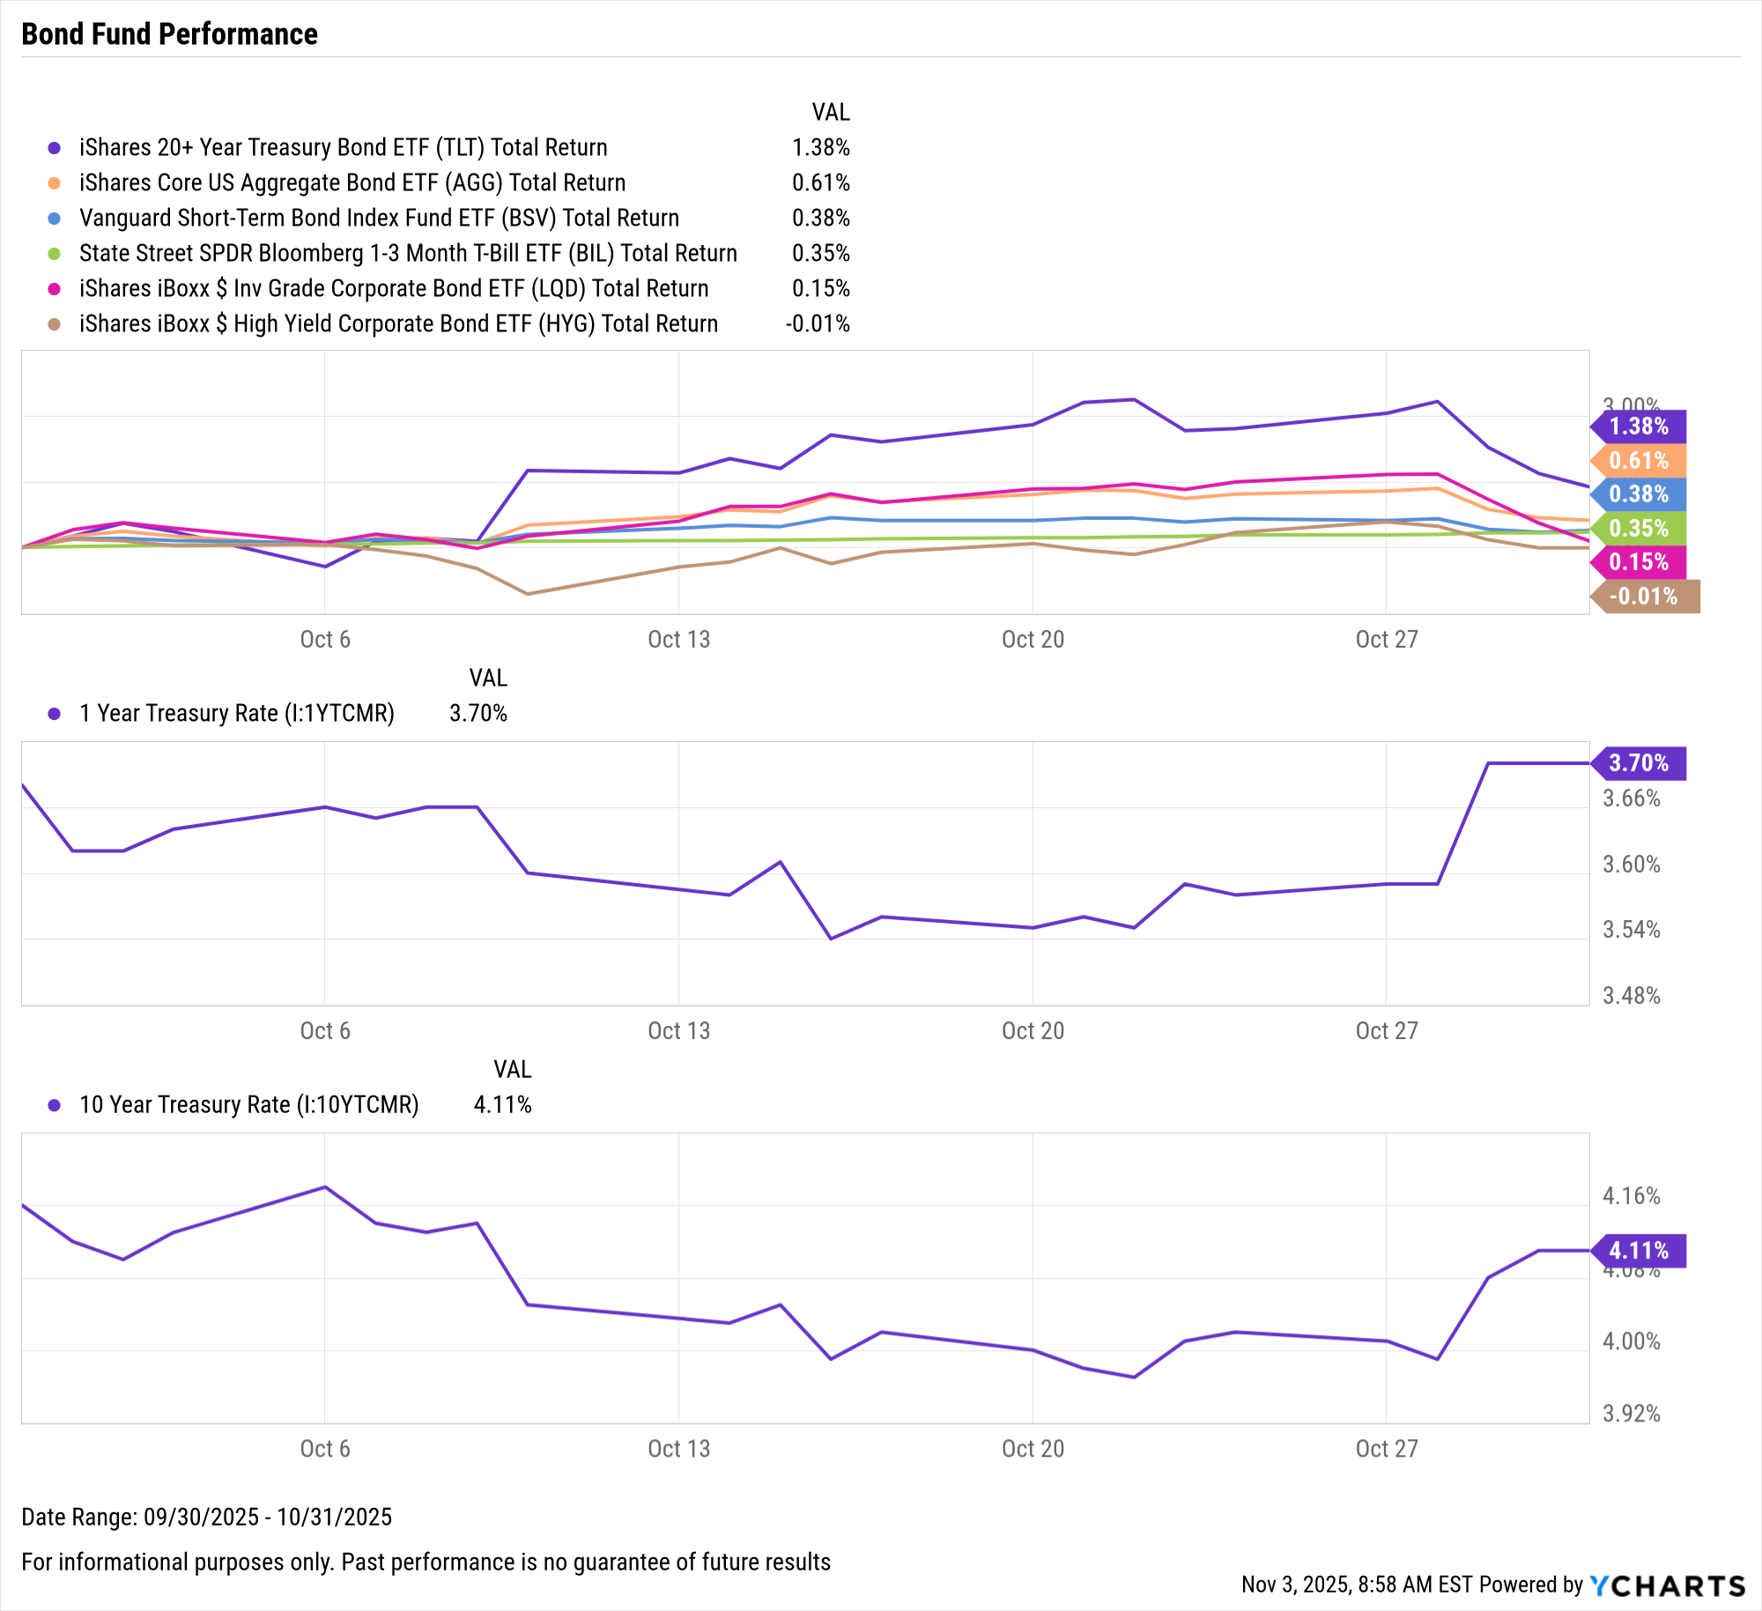The width and height of the screenshot is (1762, 1611).
Task: Select the pink 0.15% end-value flag
Action: pyautogui.click(x=1640, y=562)
